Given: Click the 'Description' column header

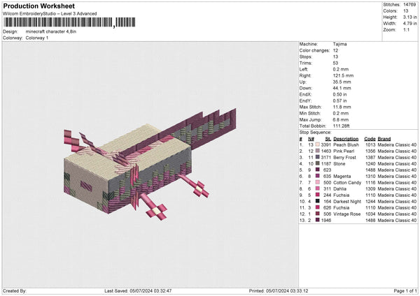Looking at the screenshot, I should coord(346,139).
